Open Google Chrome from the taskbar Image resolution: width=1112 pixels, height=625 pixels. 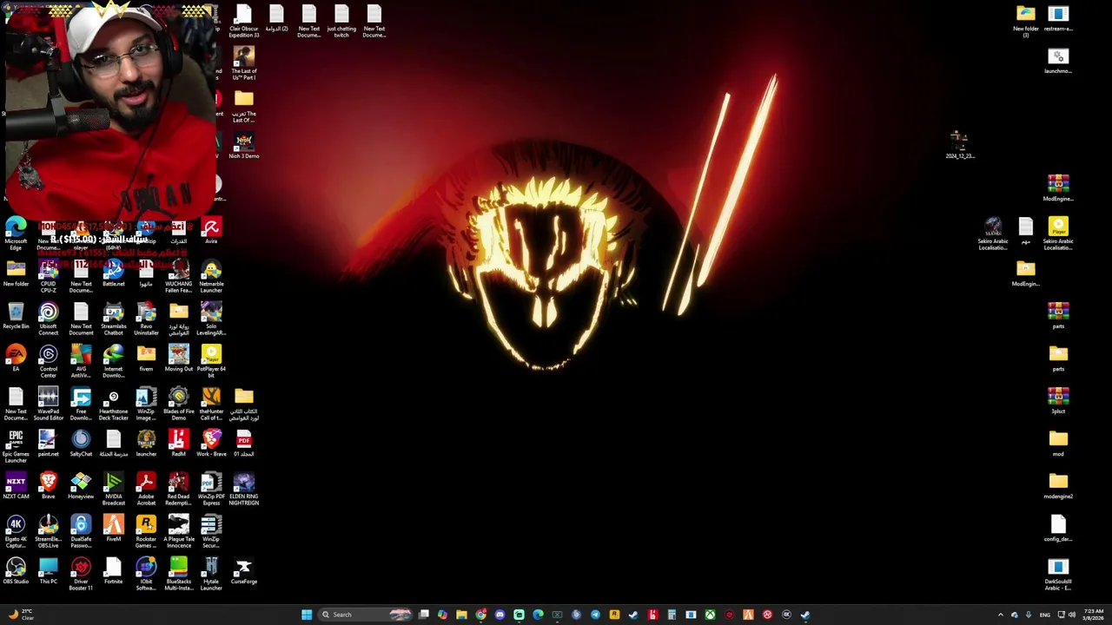480,615
